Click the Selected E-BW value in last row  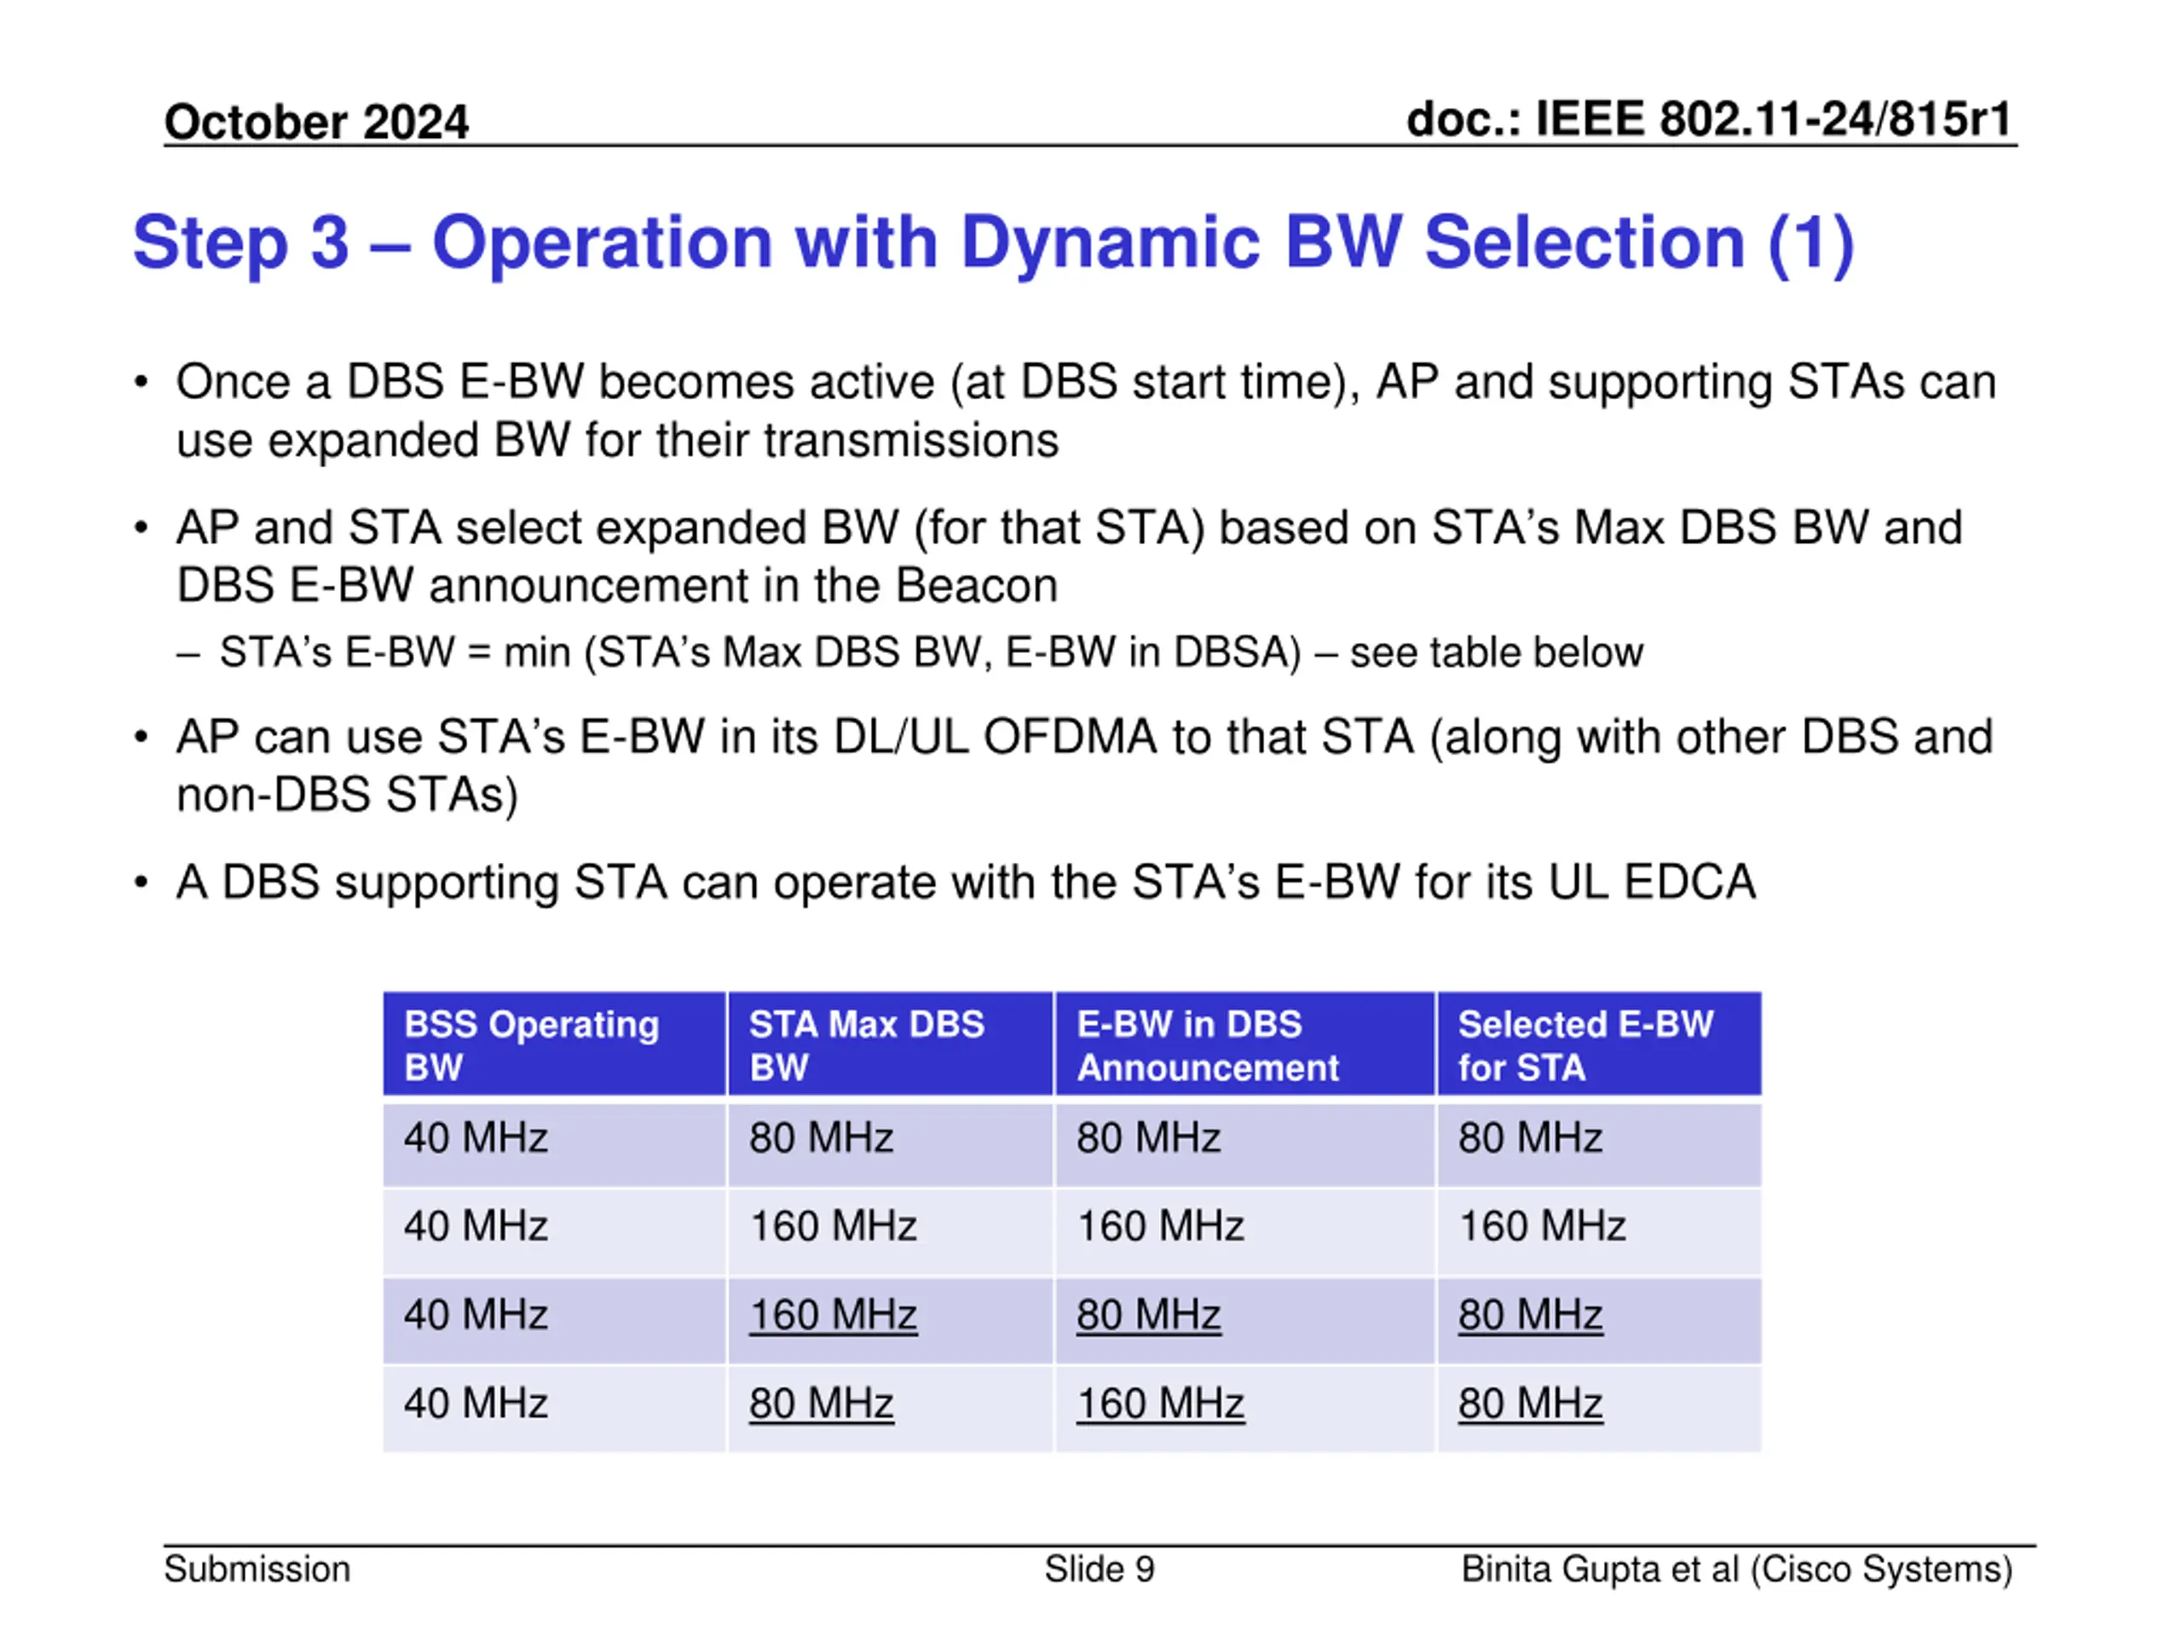click(1530, 1403)
